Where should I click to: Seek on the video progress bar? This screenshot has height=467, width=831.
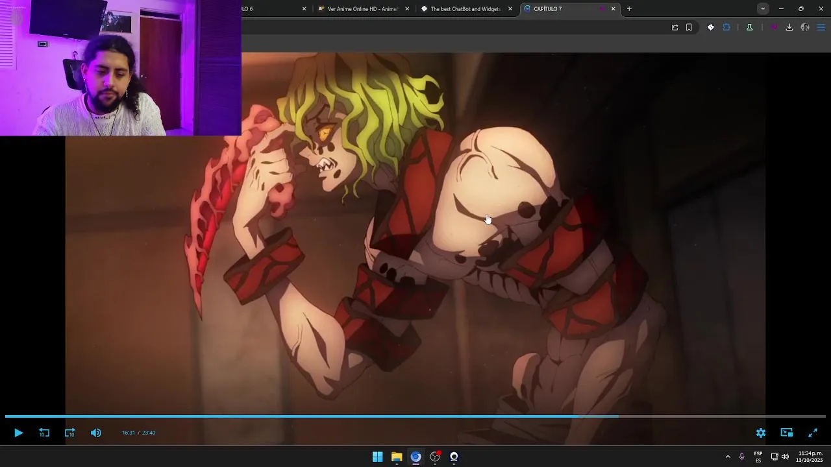(x=415, y=416)
